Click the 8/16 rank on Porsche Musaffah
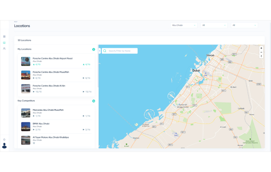 [x=87, y=78]
